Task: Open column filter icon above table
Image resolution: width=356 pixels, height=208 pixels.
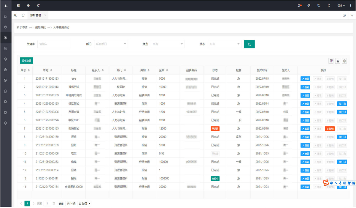Action: coord(331,61)
